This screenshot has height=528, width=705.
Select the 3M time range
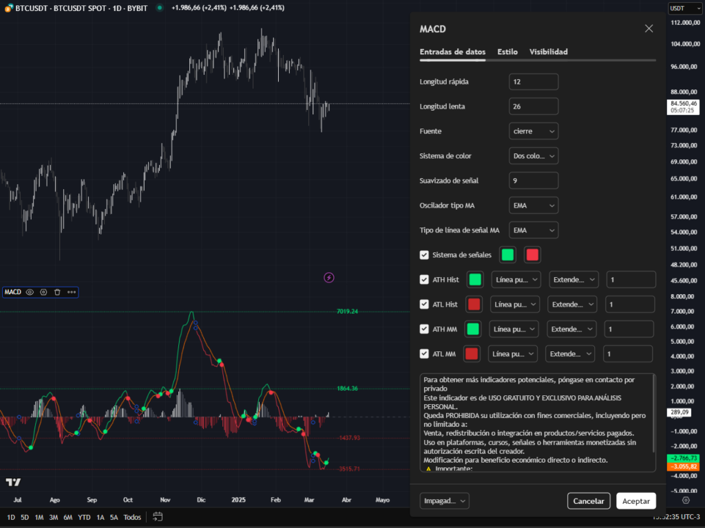[54, 517]
